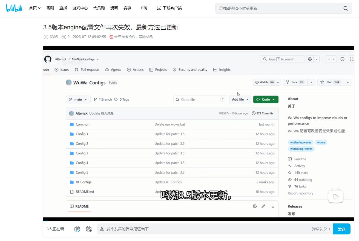Switch to the Insights tab
The image size is (359, 241).
pos(222,70)
